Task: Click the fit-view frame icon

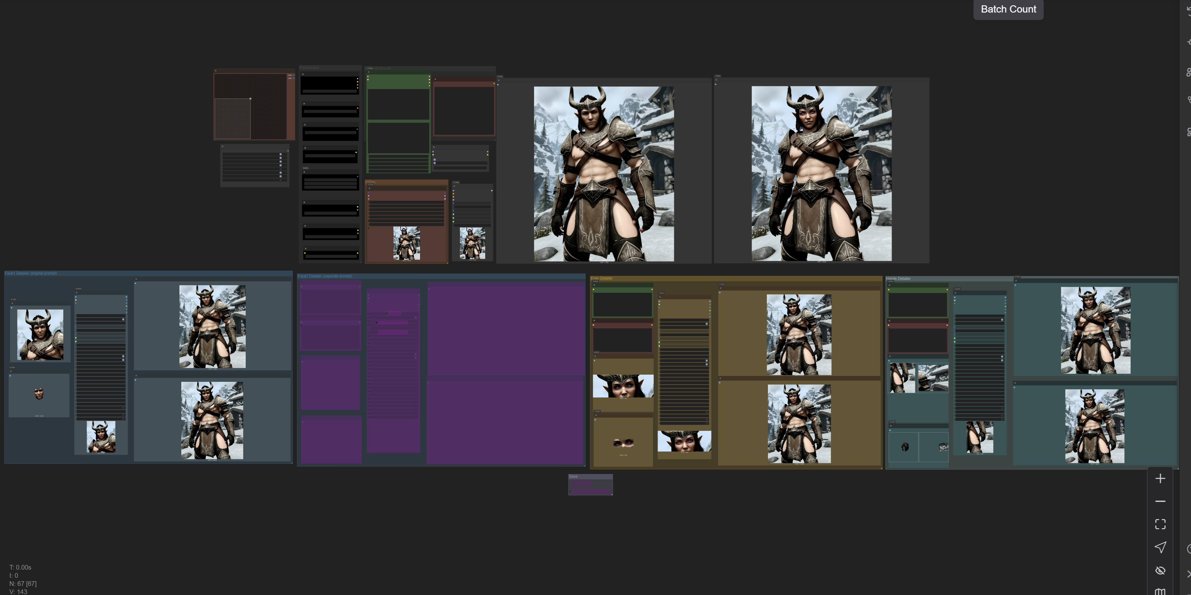Action: pos(1160,524)
